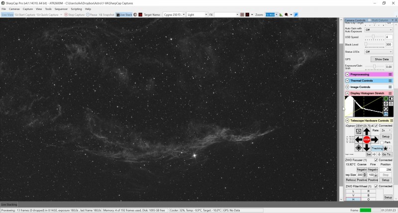Viewport: 398px width, 213px height.
Task: Toggle the iOptron mount Connected checkbox
Action: pyautogui.click(x=376, y=126)
